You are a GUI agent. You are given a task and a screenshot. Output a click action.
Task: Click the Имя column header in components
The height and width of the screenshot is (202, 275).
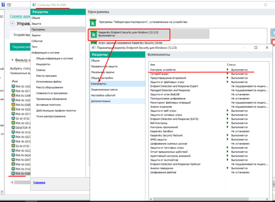[x=153, y=65]
